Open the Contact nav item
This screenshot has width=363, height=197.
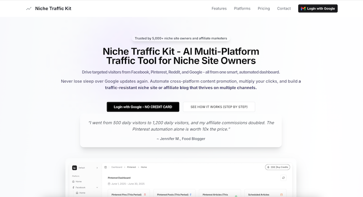pyautogui.click(x=284, y=9)
